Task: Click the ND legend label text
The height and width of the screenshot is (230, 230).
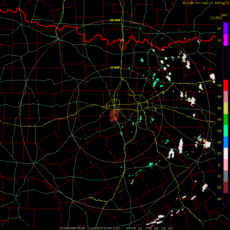Action: [x=219, y=199]
